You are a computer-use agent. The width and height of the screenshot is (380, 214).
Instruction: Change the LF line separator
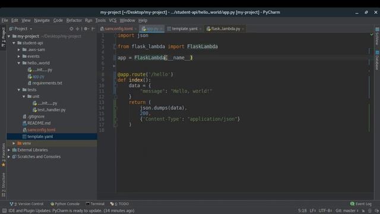point(313,210)
